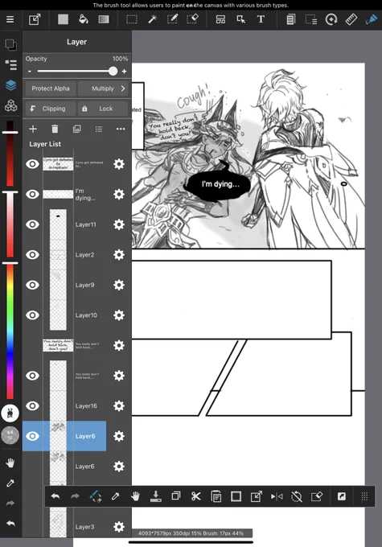Screen dimensions: 382x547
Task: Open the Ruler snap tool
Action: pyautogui.click(x=351, y=19)
